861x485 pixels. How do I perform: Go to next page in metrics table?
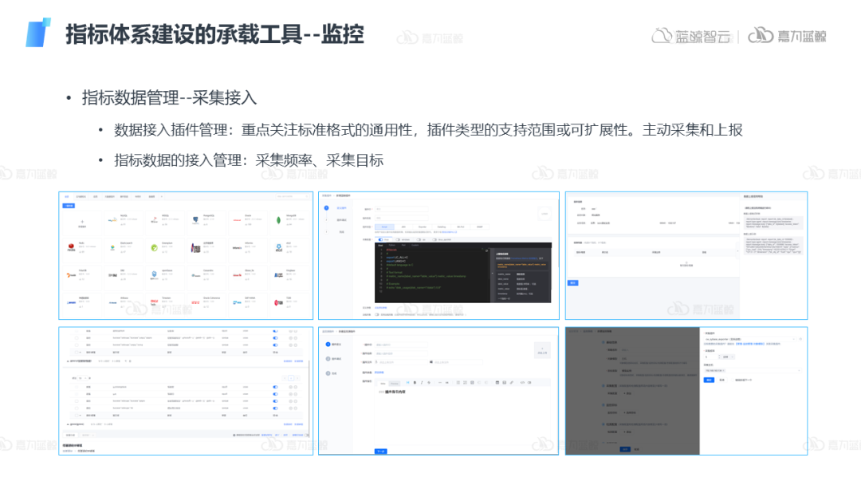297,378
